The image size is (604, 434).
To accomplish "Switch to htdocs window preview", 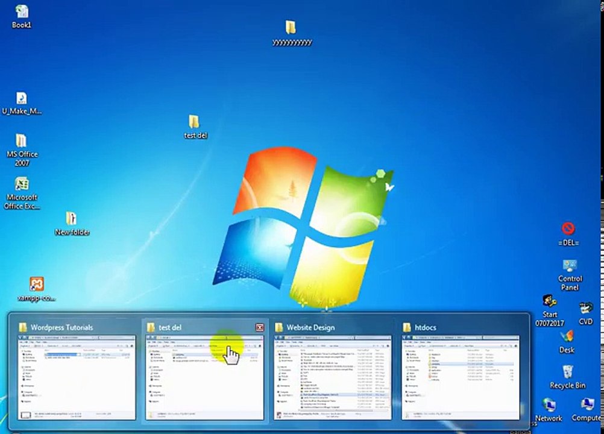I will click(461, 377).
